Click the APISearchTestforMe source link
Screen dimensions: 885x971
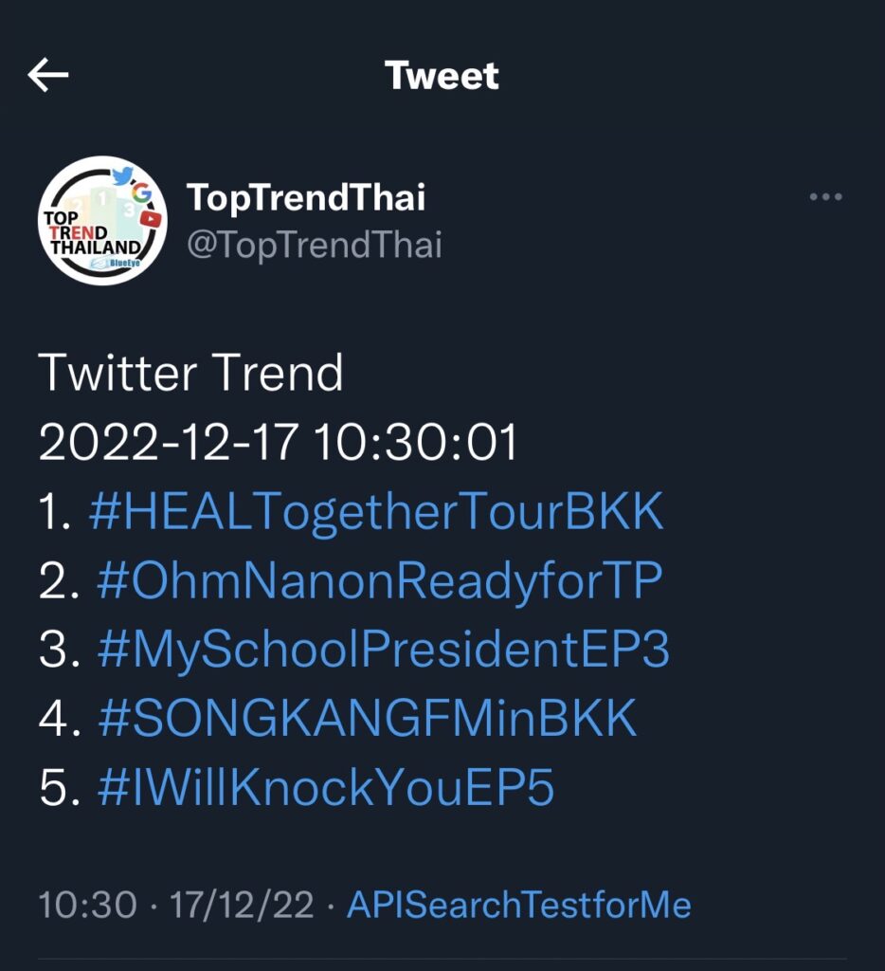518,905
